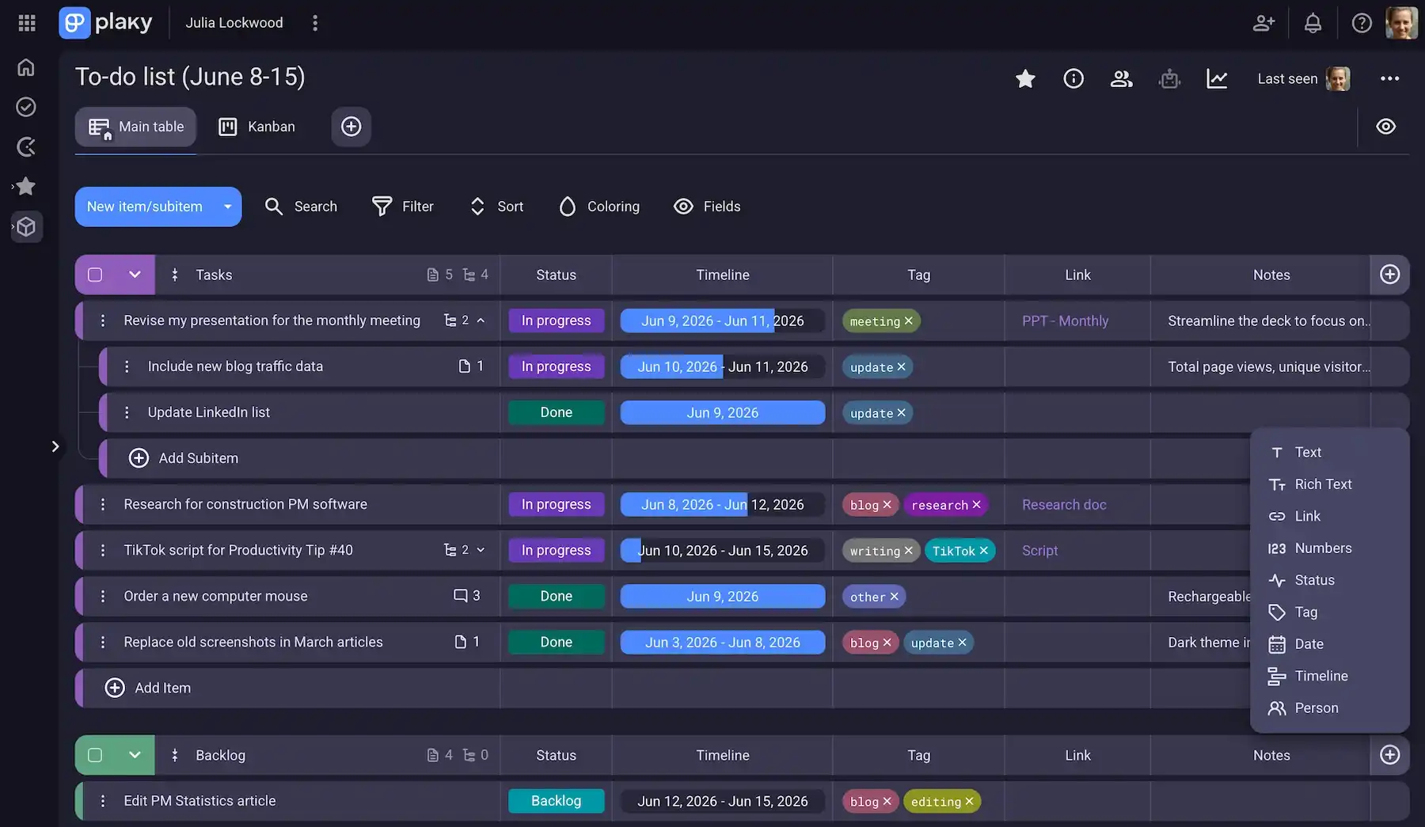Open Done status of Update LinkedIn list
Image resolution: width=1425 pixels, height=827 pixels.
(557, 412)
